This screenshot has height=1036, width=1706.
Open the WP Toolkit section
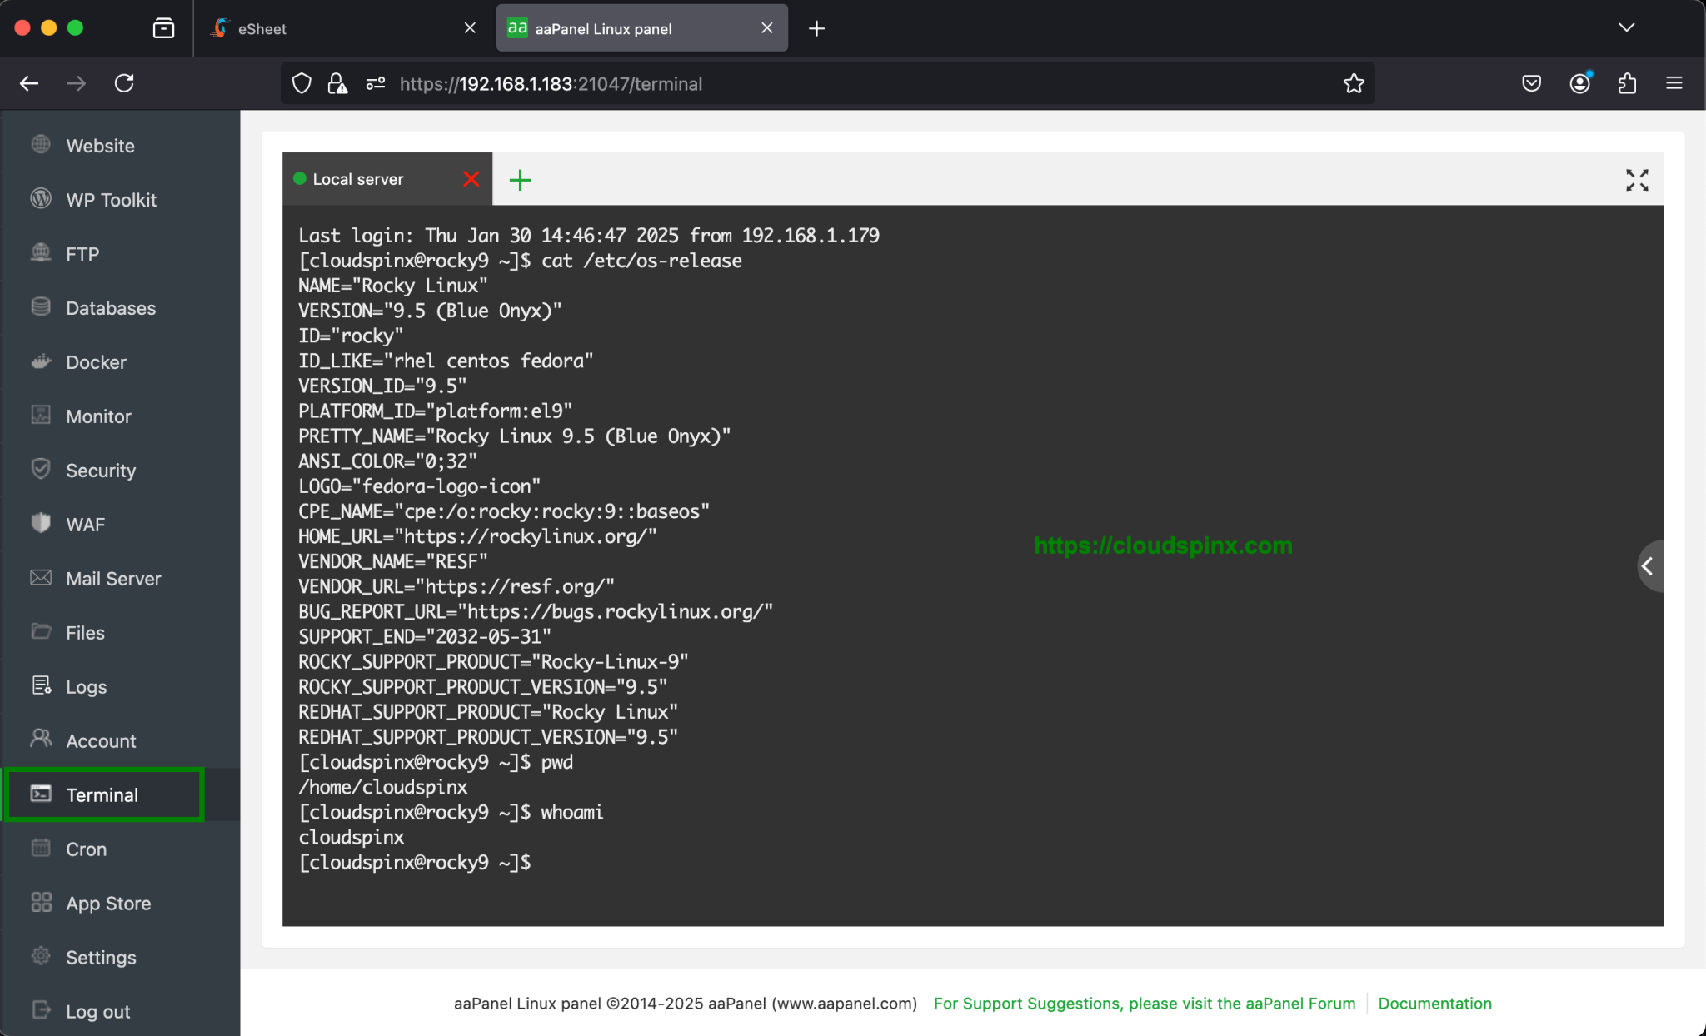[x=111, y=199]
